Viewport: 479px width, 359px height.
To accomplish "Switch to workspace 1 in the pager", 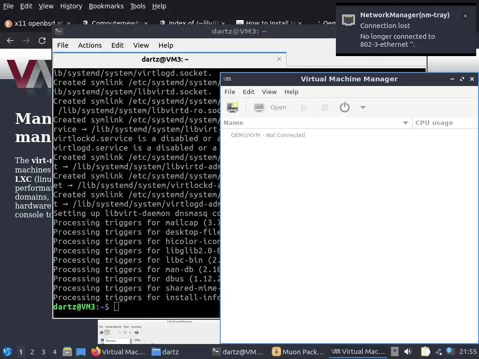I will pos(21,352).
